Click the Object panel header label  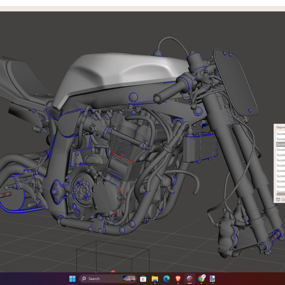click(281, 128)
